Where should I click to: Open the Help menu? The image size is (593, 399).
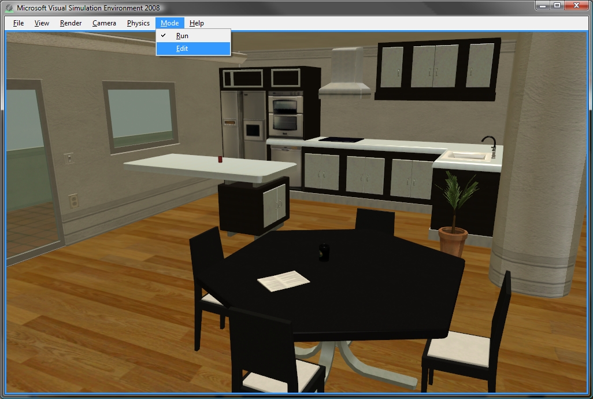pyautogui.click(x=197, y=23)
